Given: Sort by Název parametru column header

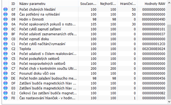Looking at the screenshot, I should (48, 4).
